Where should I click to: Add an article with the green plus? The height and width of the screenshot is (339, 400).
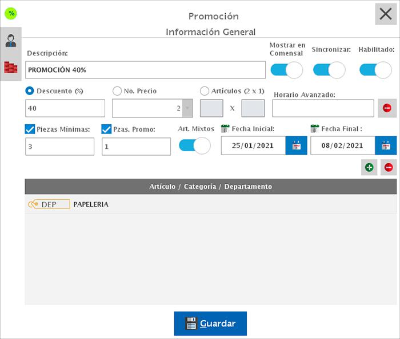pos(369,167)
